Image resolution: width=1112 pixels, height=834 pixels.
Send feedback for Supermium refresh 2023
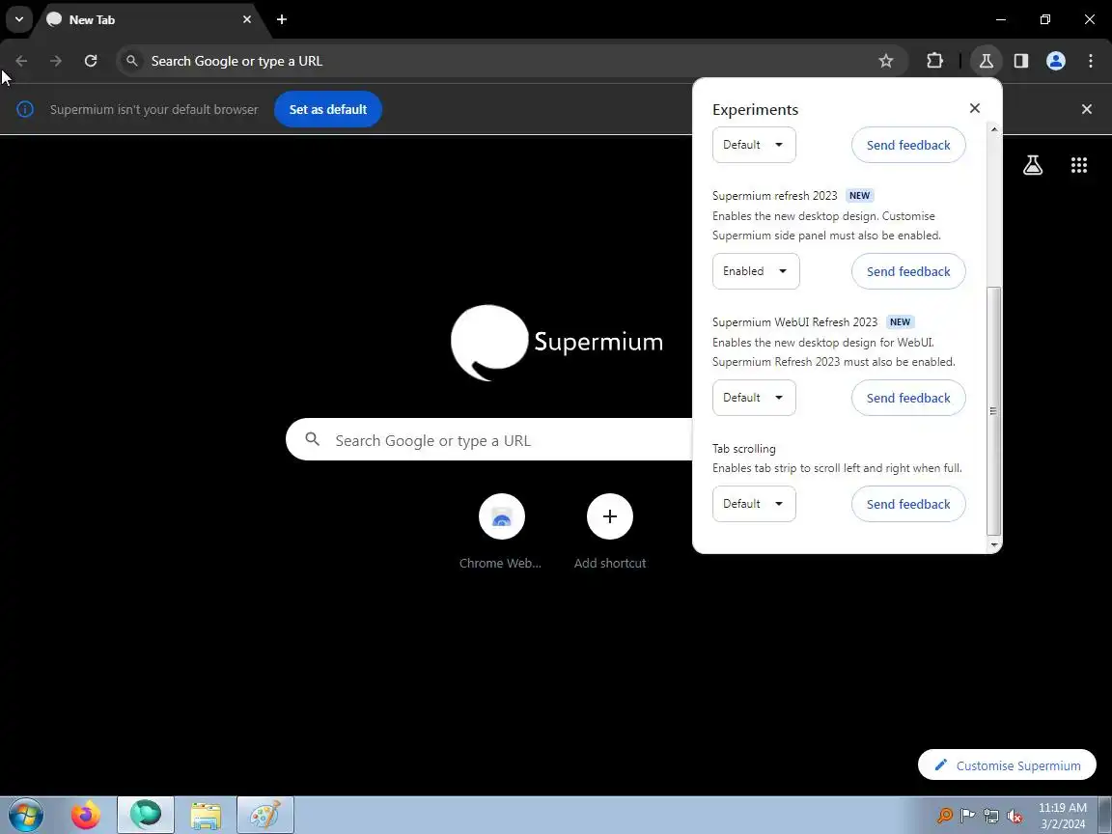pyautogui.click(x=908, y=271)
